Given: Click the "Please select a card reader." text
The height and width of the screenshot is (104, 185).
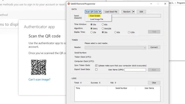Looking at the screenshot, I should 96,43.
